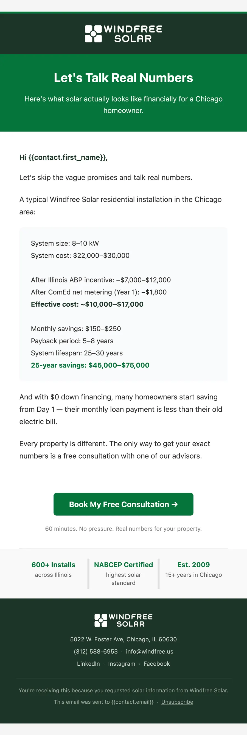Image resolution: width=247 pixels, height=735 pixels.
Task: Click the Unsubscribe link
Action: (177, 702)
